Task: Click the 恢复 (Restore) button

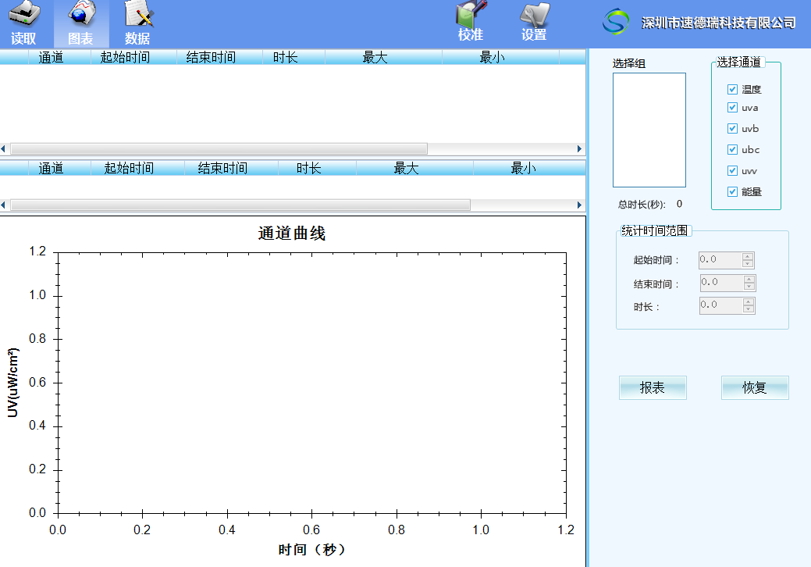Action: (x=755, y=387)
